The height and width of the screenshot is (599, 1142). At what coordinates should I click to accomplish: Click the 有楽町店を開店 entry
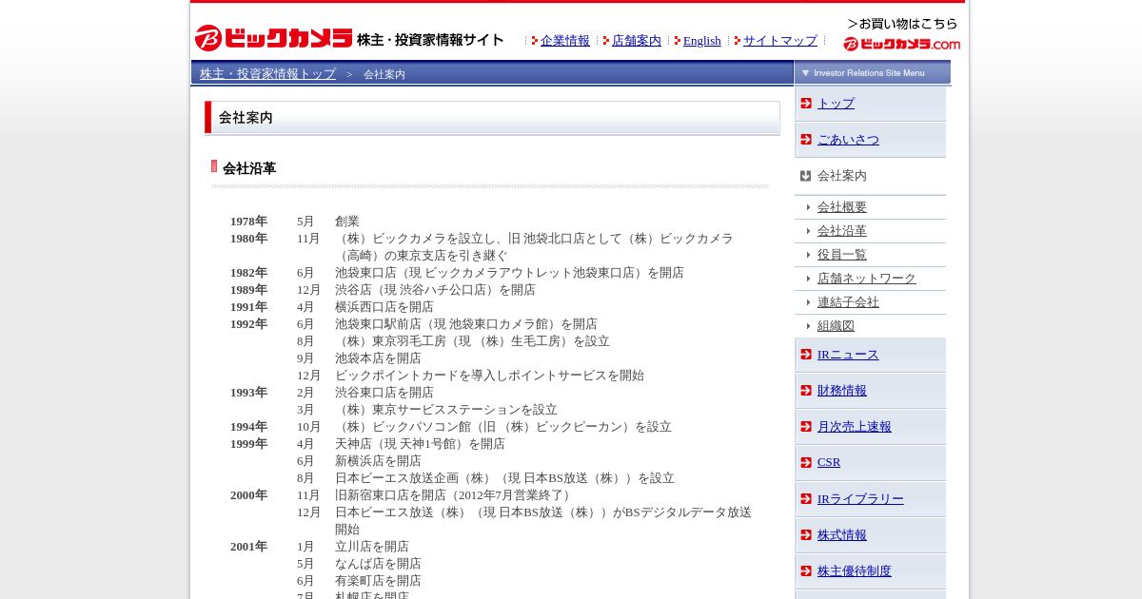(378, 581)
